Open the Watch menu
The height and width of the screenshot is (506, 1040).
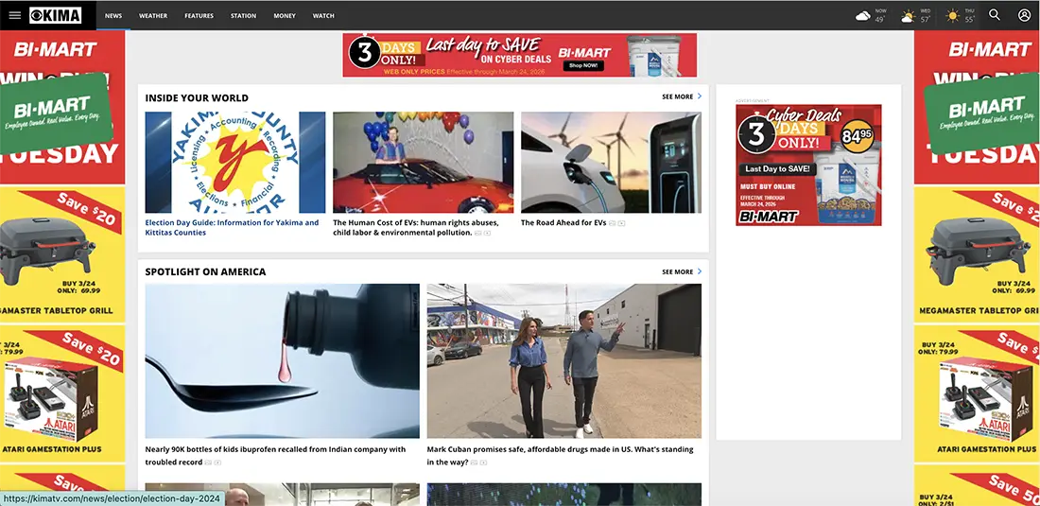point(323,15)
